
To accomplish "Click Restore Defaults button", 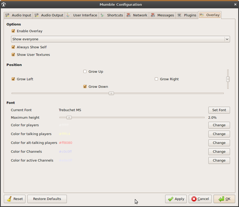I will coord(47,199).
